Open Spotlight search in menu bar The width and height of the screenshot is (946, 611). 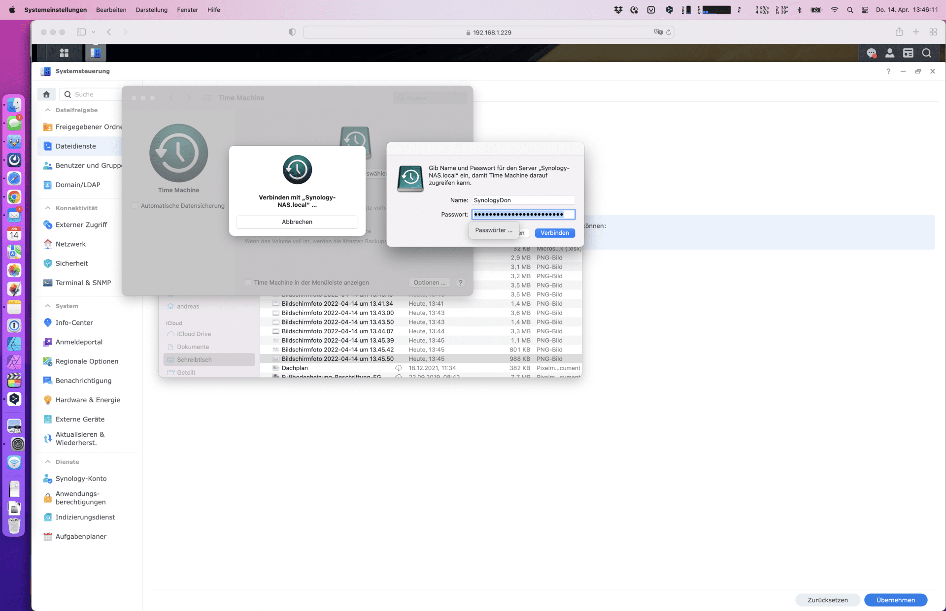tap(850, 10)
